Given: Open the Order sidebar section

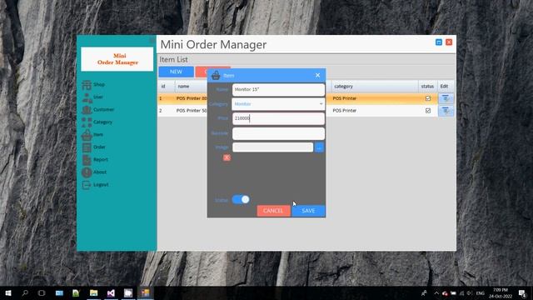Looking at the screenshot, I should (x=93, y=147).
